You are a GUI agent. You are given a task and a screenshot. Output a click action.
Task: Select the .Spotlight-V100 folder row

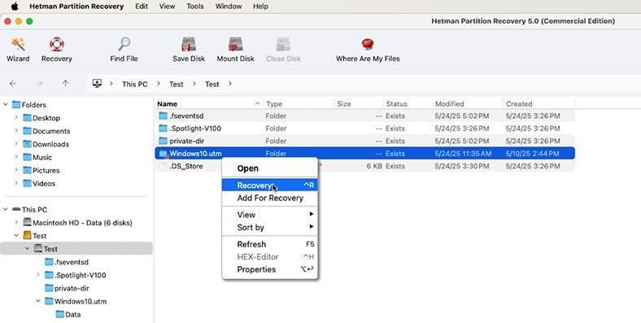(364, 129)
